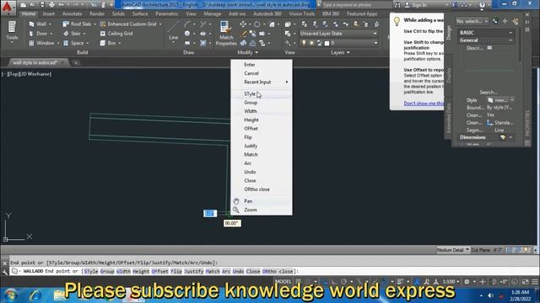The image size is (540, 303).
Task: Click Close option in command line
Action: click(253, 271)
